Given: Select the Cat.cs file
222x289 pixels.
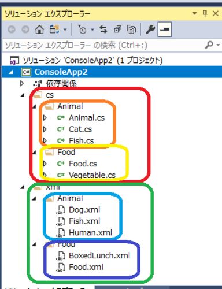Looking at the screenshot, I should [80, 129].
